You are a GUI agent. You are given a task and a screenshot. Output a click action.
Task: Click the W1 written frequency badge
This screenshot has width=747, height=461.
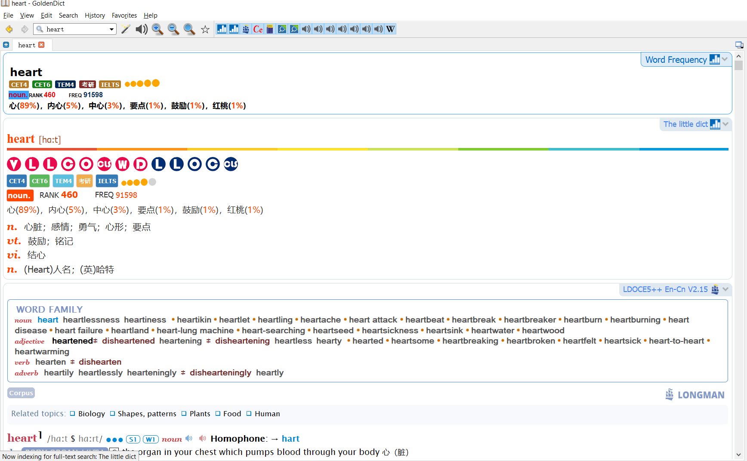click(150, 439)
